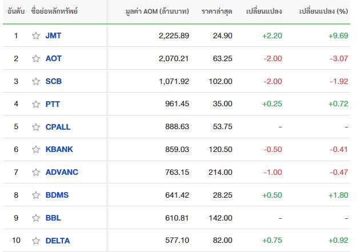Click the star beside ADVANC
Screen dimensions: 357x252
click(36, 172)
